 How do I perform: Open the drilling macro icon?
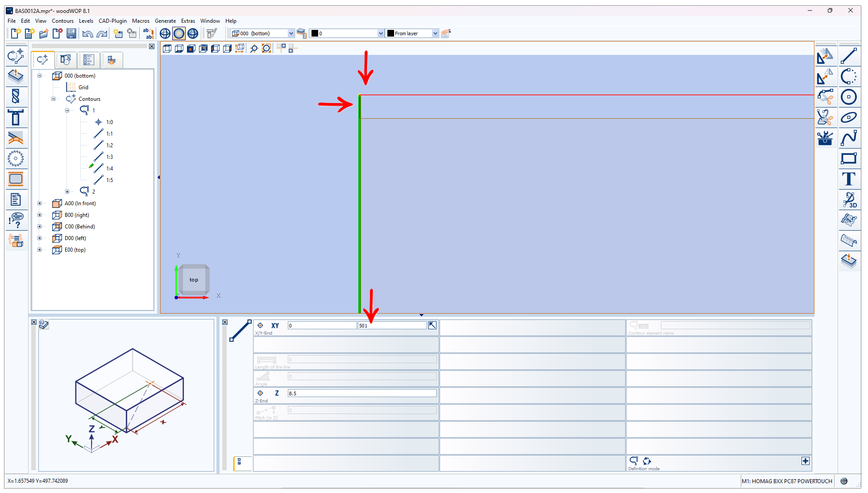coord(16,96)
